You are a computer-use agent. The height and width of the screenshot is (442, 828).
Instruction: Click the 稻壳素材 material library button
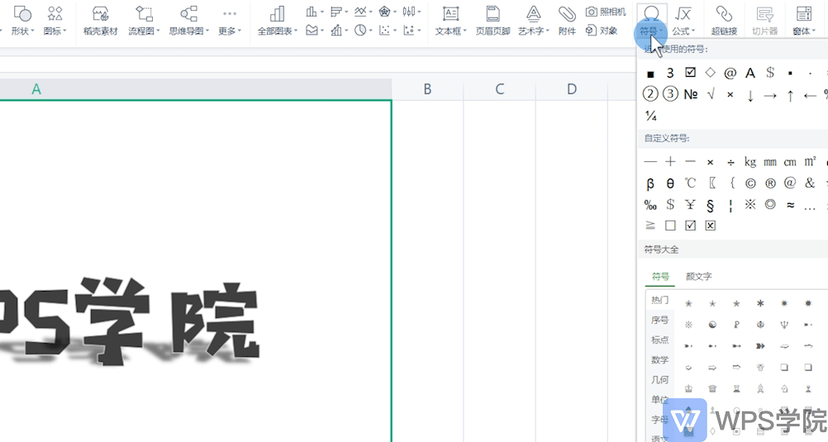point(100,21)
